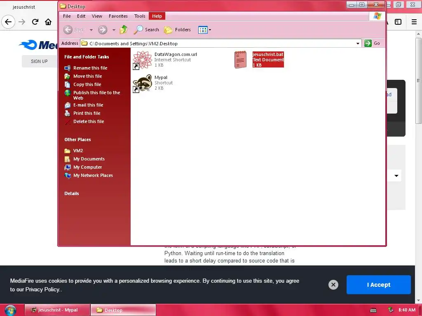The height and width of the screenshot is (316, 422).
Task: Open Search in the Desktop Explorer toolbar
Action: coord(147,30)
